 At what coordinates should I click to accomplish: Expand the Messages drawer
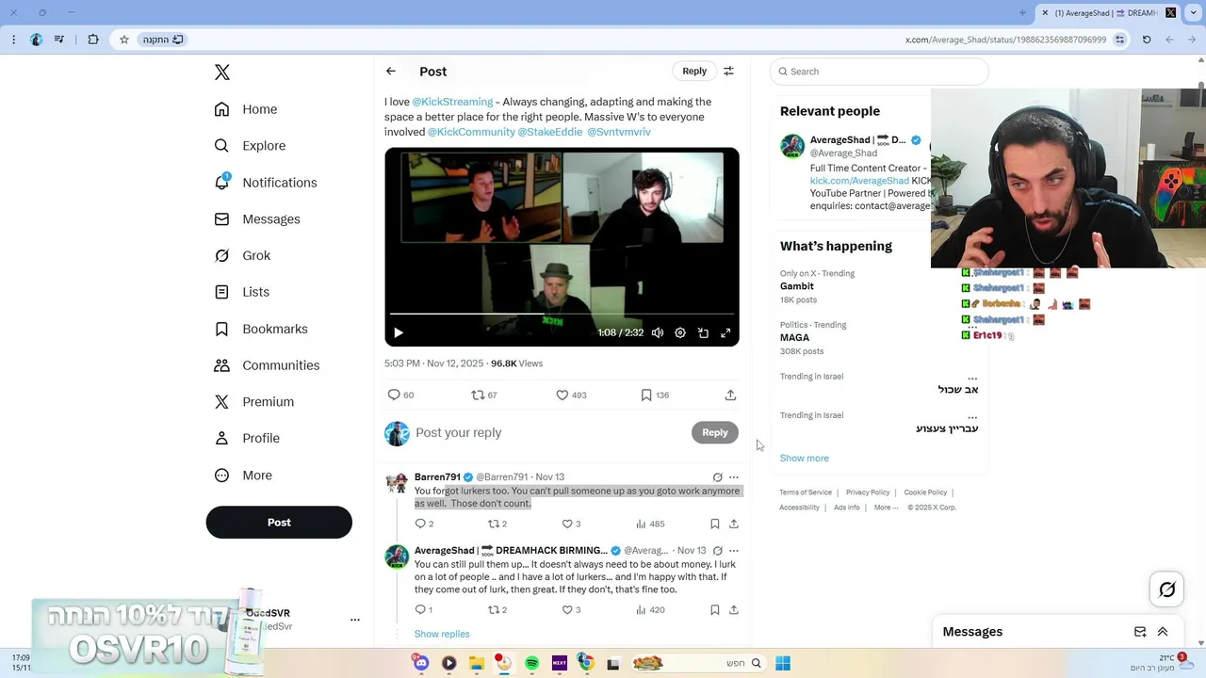click(x=1163, y=632)
